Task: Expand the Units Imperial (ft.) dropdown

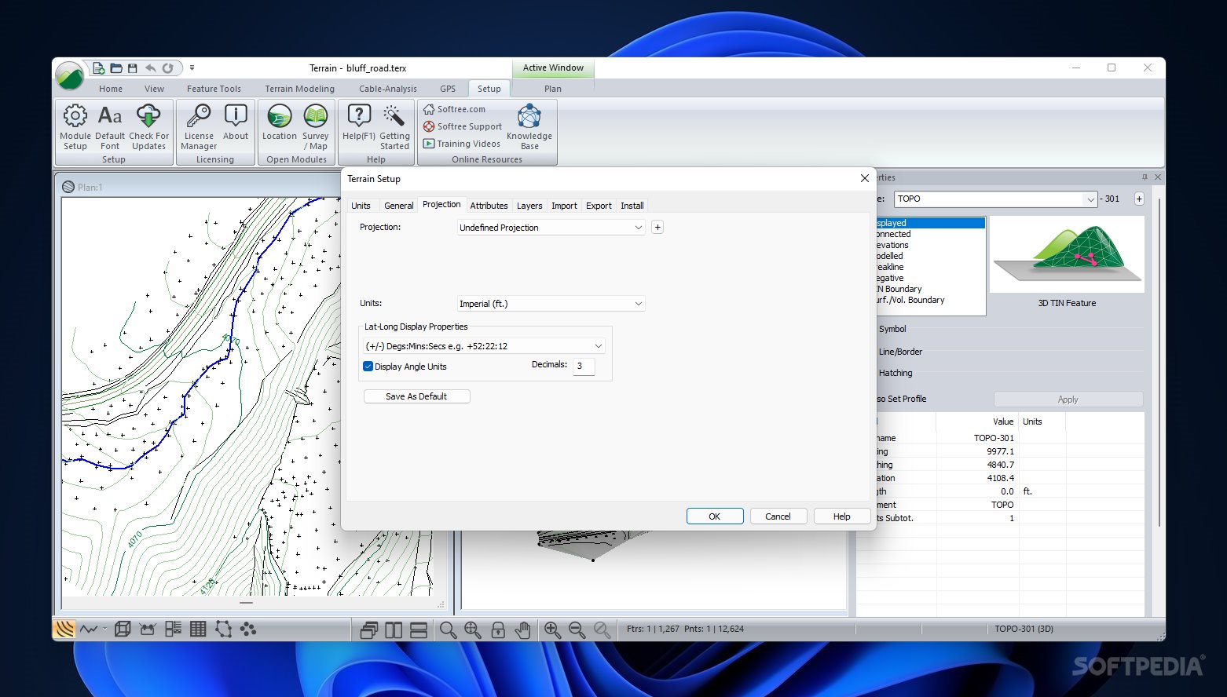Action: [638, 304]
